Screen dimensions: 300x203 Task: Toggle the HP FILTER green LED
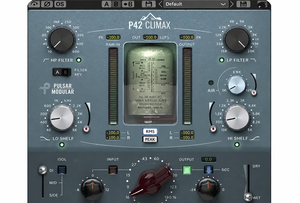click(79, 60)
